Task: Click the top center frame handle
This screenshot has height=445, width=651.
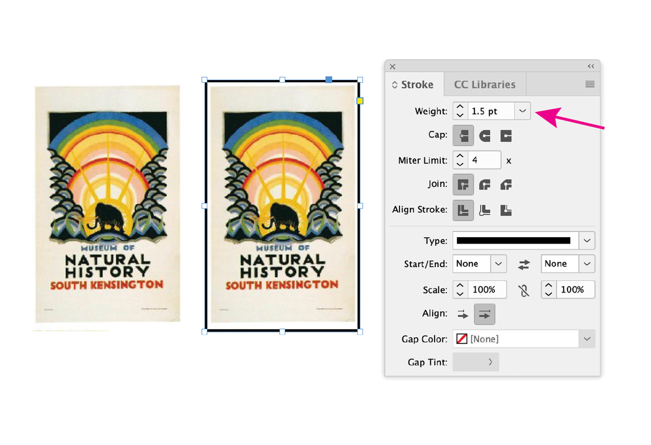Action: point(282,79)
